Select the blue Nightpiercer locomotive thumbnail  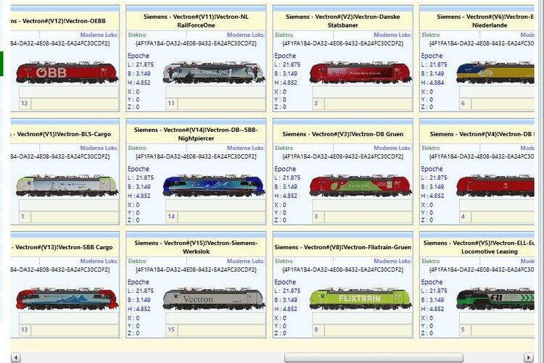pos(213,185)
